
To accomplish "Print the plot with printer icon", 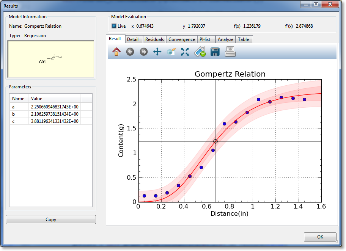I will 230,52.
